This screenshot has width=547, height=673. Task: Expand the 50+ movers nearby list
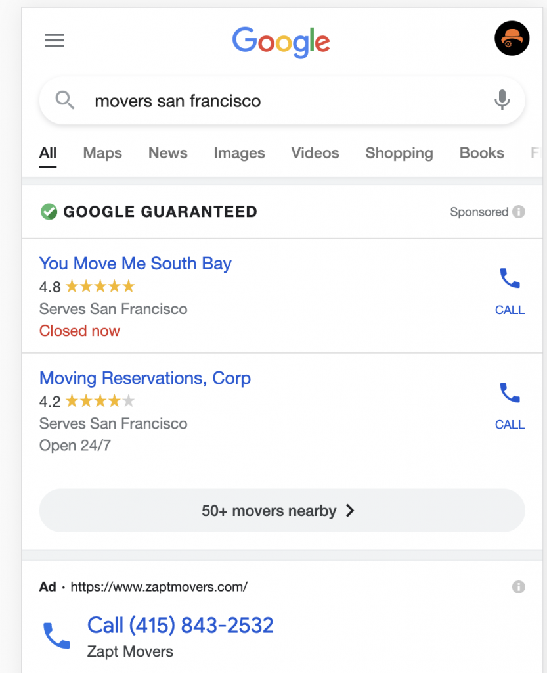point(281,510)
